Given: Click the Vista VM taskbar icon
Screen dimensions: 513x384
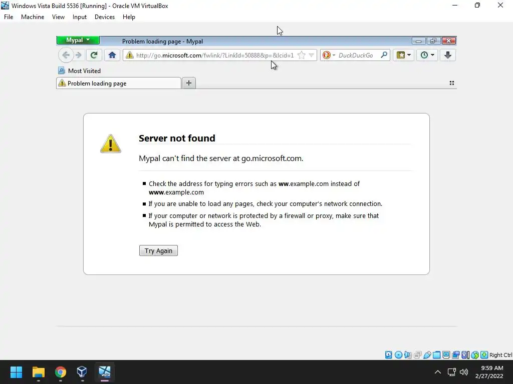Looking at the screenshot, I should pyautogui.click(x=105, y=372).
